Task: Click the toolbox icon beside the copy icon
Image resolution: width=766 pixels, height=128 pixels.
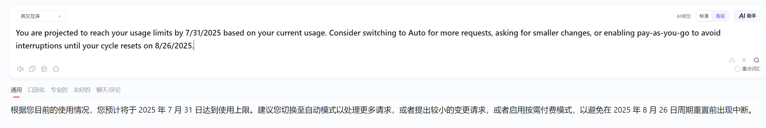Action: [x=44, y=69]
